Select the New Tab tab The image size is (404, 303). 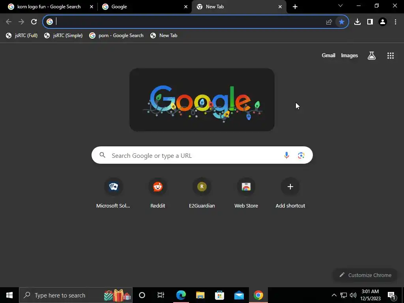coord(215,7)
